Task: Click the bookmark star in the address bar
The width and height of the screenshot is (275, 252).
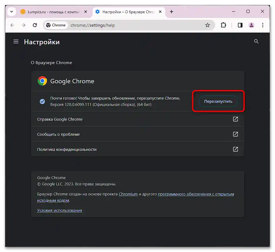Action: point(208,25)
